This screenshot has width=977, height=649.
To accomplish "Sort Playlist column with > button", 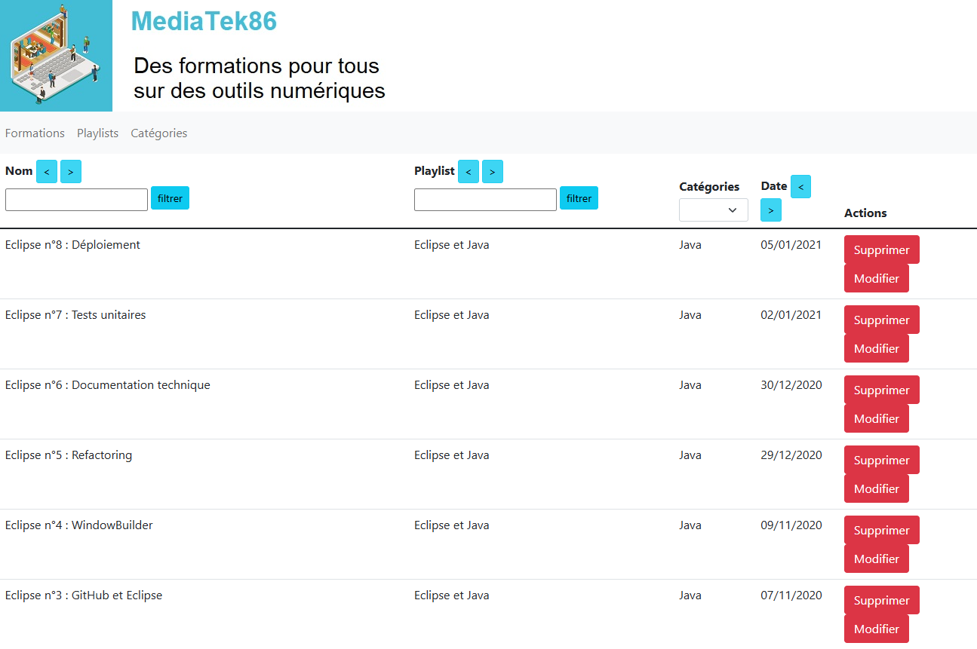I will (x=493, y=172).
